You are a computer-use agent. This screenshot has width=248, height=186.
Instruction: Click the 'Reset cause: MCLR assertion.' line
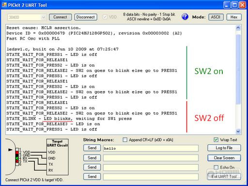pyautogui.click(x=44, y=28)
